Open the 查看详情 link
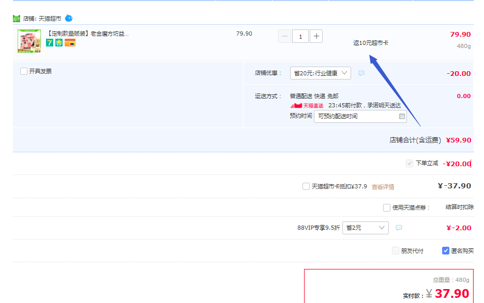 pyautogui.click(x=383, y=187)
